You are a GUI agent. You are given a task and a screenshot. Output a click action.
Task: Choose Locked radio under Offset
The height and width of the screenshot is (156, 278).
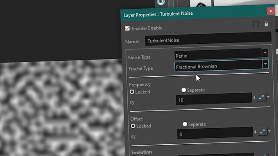pos(133,126)
